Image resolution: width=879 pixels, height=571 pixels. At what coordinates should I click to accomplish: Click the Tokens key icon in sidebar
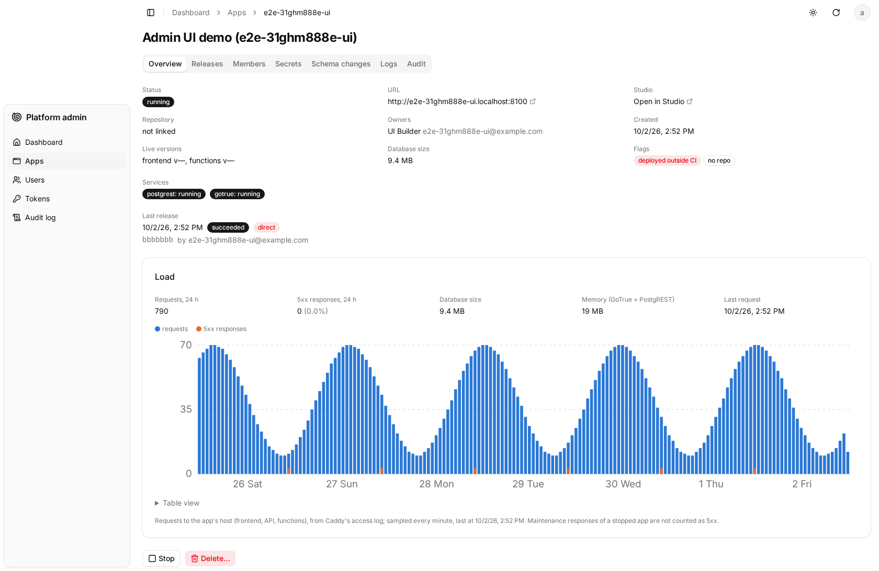17,199
